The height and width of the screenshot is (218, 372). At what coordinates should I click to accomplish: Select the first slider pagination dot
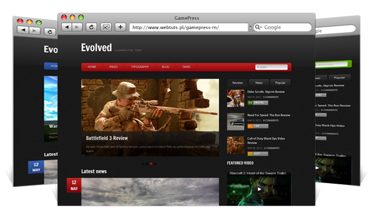(143, 164)
